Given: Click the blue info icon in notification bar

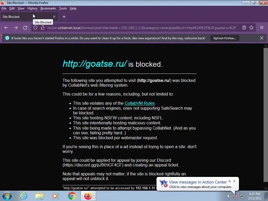Looking at the screenshot, I should [7, 38].
